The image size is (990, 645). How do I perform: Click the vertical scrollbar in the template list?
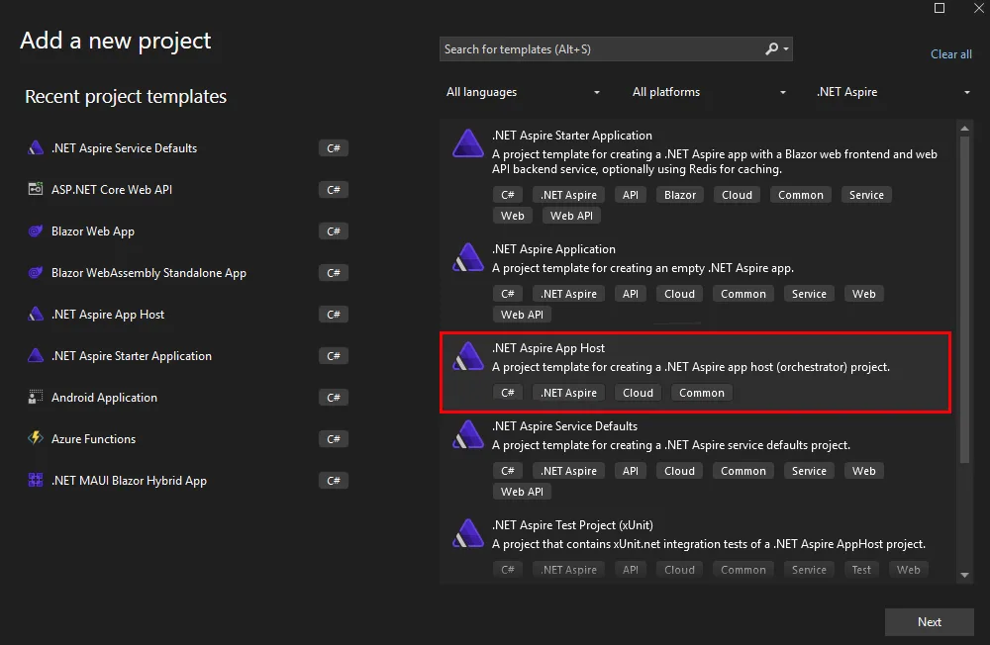coord(963,297)
